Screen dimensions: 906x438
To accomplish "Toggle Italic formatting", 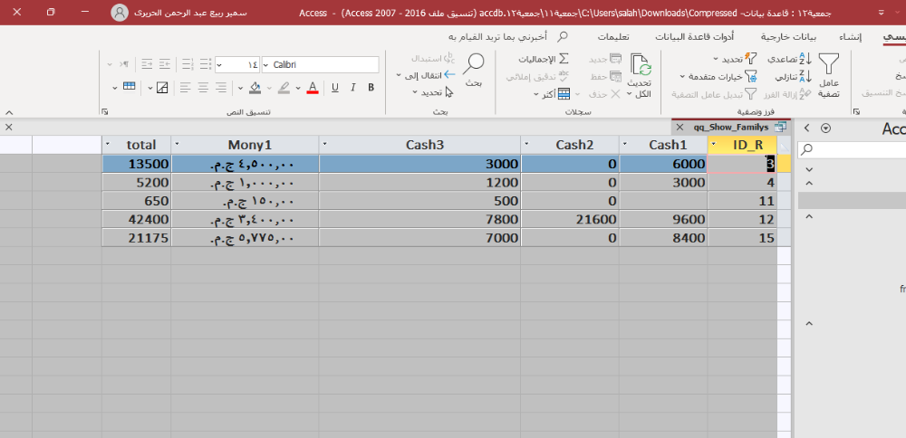I will pyautogui.click(x=353, y=88).
